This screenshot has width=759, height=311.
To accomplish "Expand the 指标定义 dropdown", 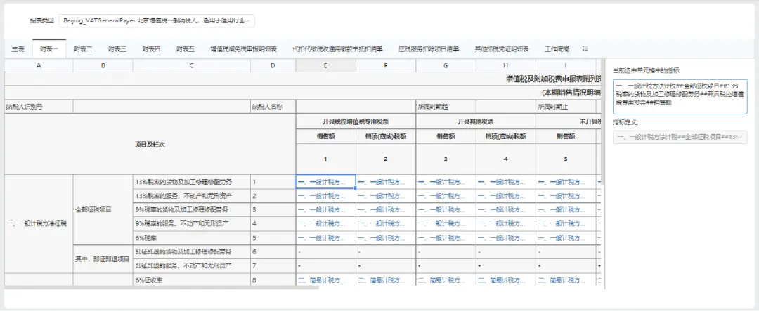I will coord(680,138).
